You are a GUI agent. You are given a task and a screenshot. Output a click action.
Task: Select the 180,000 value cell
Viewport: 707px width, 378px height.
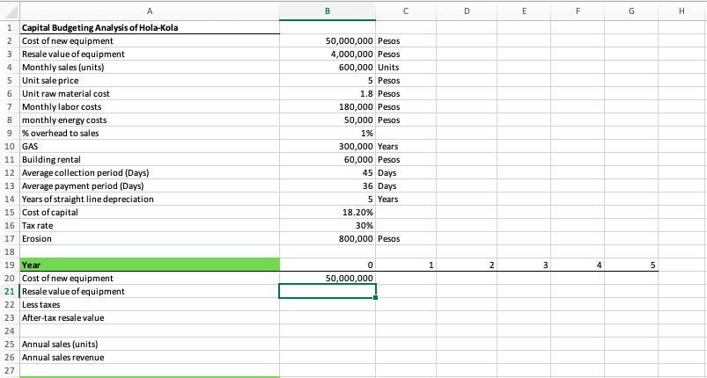[x=328, y=106]
